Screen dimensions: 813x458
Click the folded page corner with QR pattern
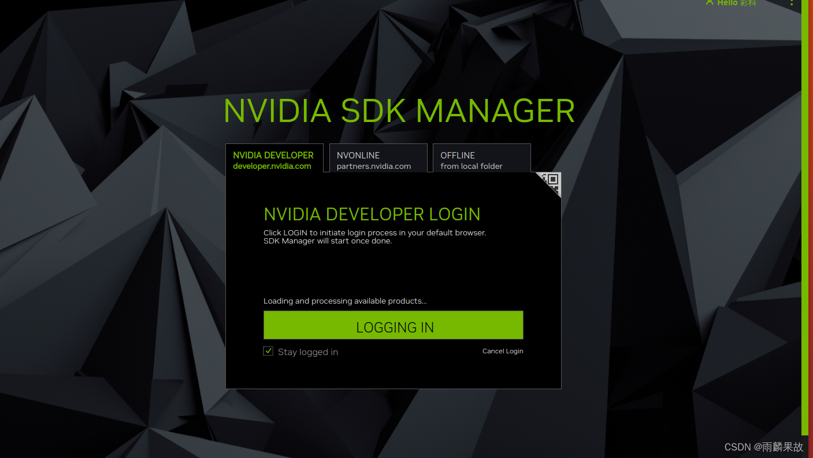coord(550,184)
